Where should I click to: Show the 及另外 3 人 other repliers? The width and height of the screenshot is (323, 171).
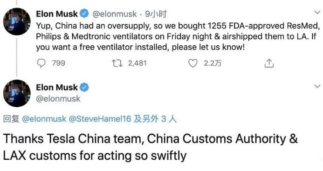pyautogui.click(x=155, y=119)
